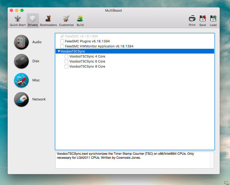This screenshot has width=230, height=185.
Task: Select the FakeSMC HWMonitor Application text
Action: [99, 46]
